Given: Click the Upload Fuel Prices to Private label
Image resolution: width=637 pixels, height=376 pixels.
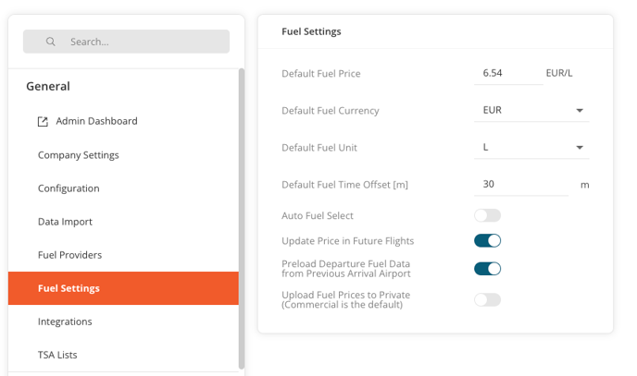Looking at the screenshot, I should click(345, 300).
